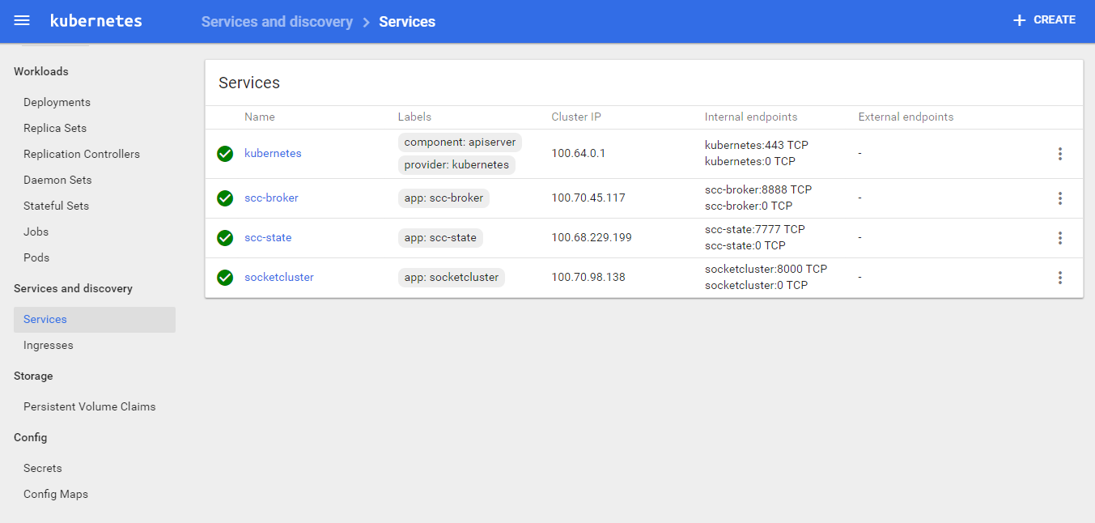Click the green status icon for scc-broker

(x=225, y=198)
